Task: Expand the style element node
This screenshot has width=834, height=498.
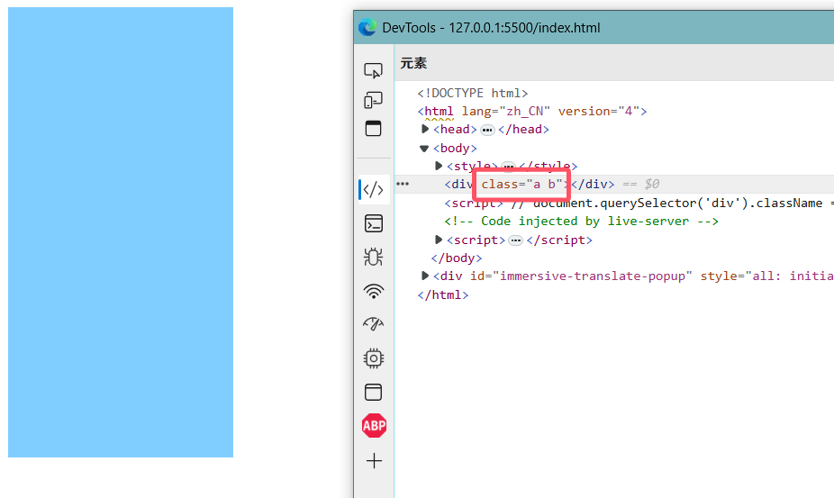Action: click(440, 167)
